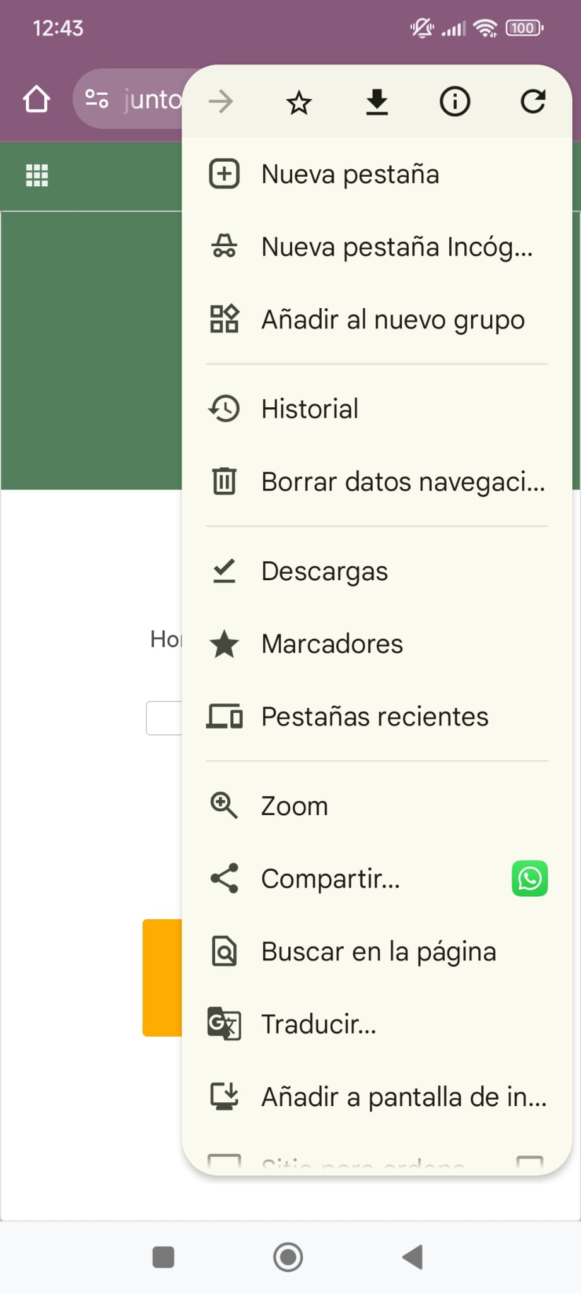Share via WhatsApp shortcut icon
The width and height of the screenshot is (581, 1293).
529,878
